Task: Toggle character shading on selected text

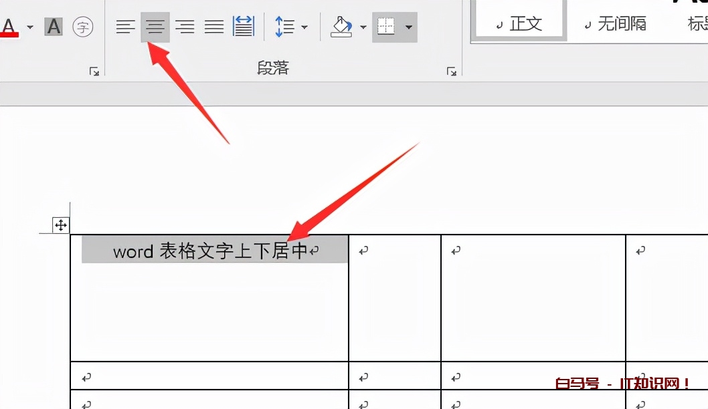Action: tap(54, 27)
